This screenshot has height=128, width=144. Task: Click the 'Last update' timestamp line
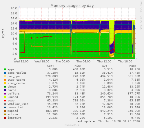108,121
